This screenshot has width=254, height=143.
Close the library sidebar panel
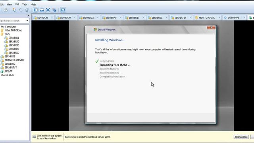point(28,16)
